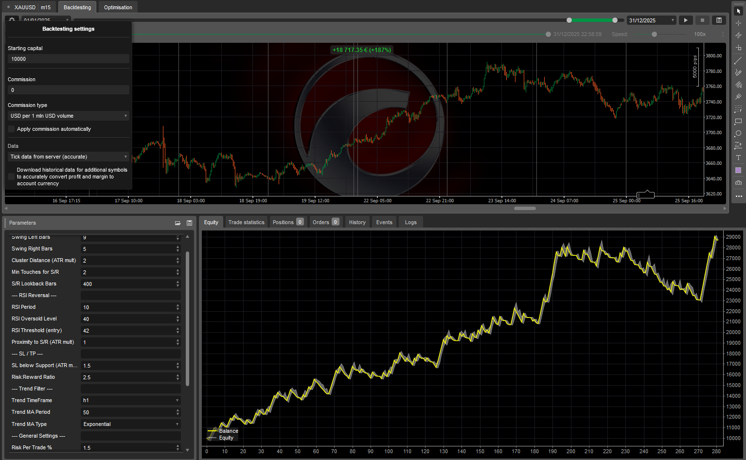Image resolution: width=746 pixels, height=460 pixels.
Task: Click the Starting capital input field
Action: click(68, 59)
